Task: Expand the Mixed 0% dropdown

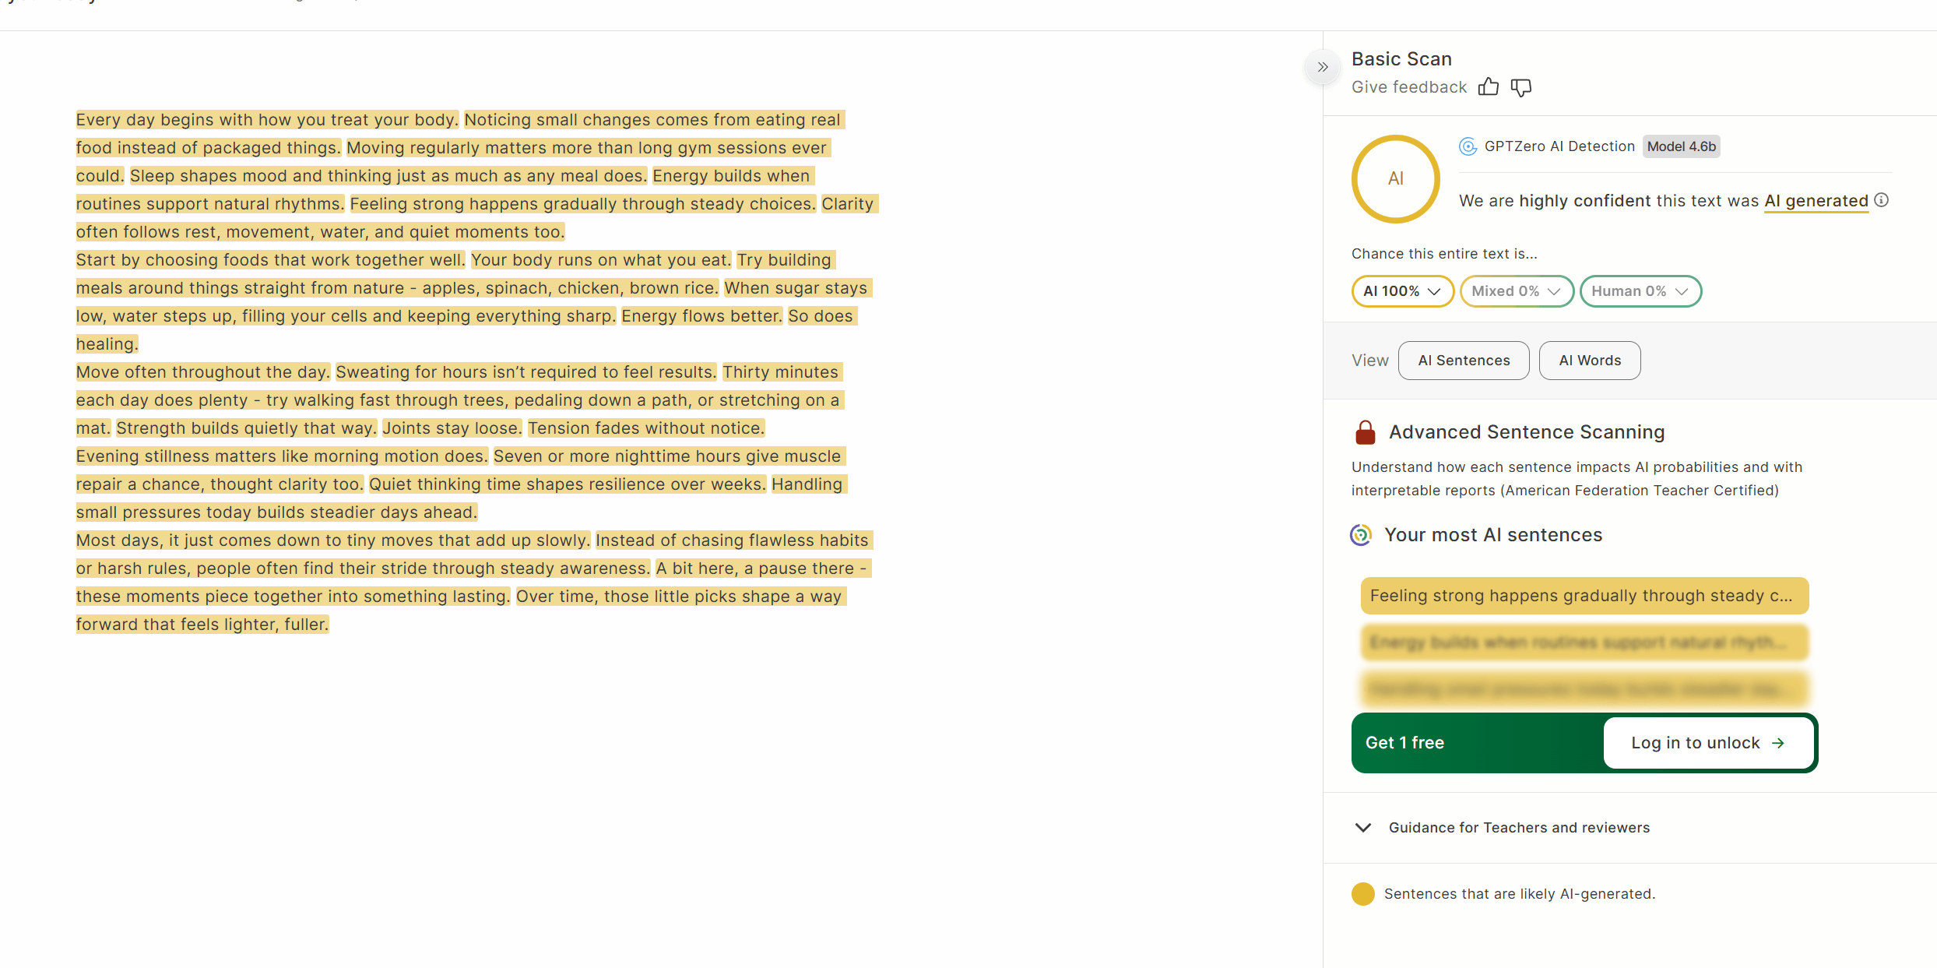Action: click(x=1516, y=291)
